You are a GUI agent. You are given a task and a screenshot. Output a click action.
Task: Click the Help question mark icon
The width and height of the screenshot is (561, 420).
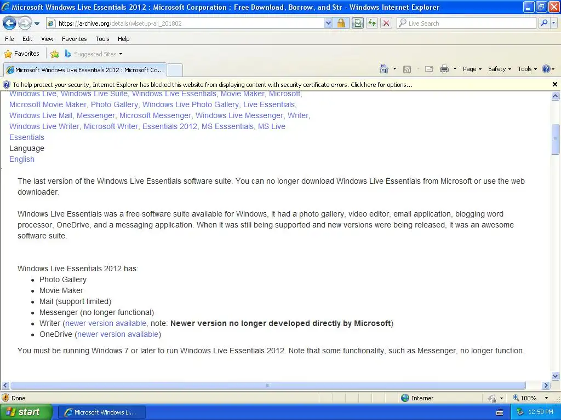tap(546, 69)
